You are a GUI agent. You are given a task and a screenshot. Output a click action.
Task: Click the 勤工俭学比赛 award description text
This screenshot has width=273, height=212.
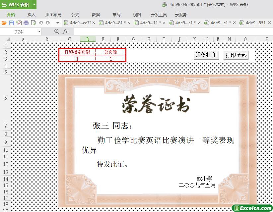click(158, 145)
